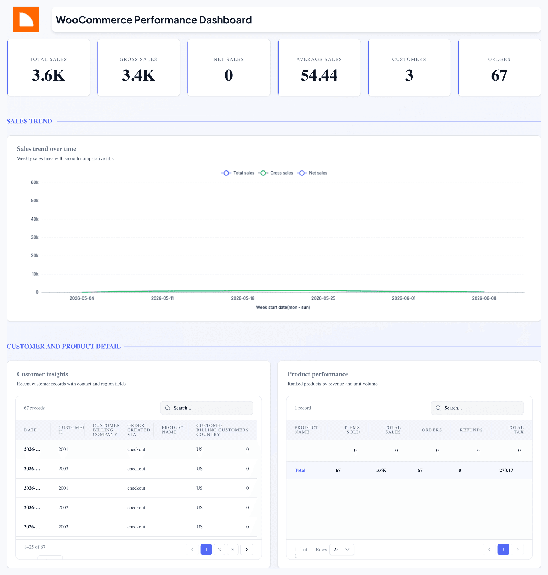Screen dimensions: 548x575
Task: Sort Product performance by Product Name header
Action: pyautogui.click(x=306, y=430)
